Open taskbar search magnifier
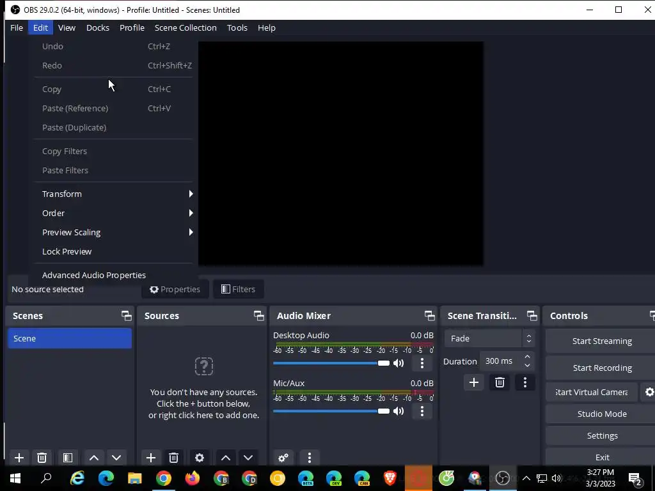Screen dimensions: 655x491 (46, 478)
